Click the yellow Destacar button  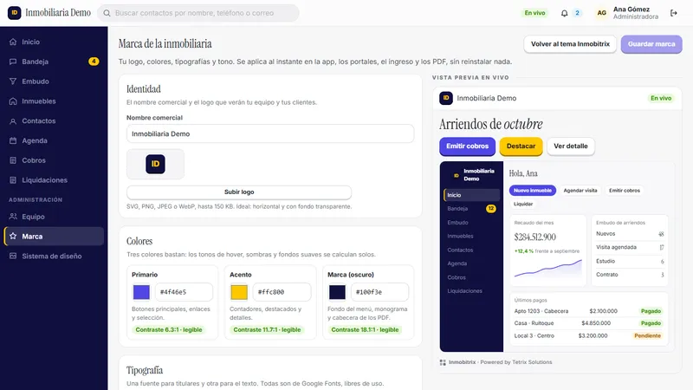point(521,146)
